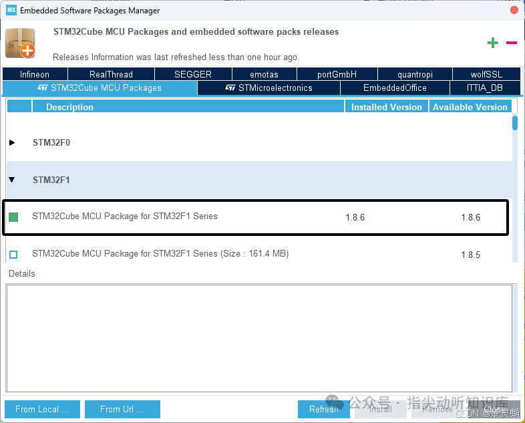Viewport: 525px width, 423px height.
Task: Expand the STM32F0 tree node
Action: (12, 143)
